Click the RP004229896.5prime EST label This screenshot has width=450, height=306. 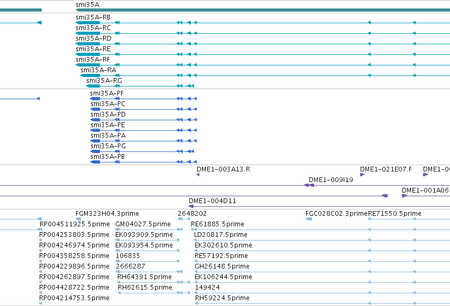[x=75, y=267]
